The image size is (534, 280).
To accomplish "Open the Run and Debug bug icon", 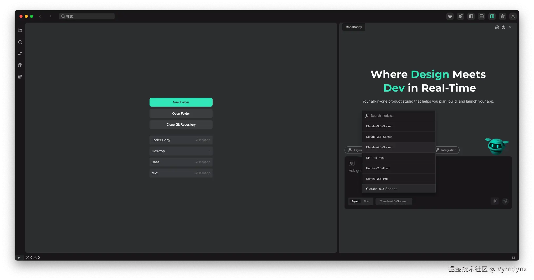I will pyautogui.click(x=20, y=65).
